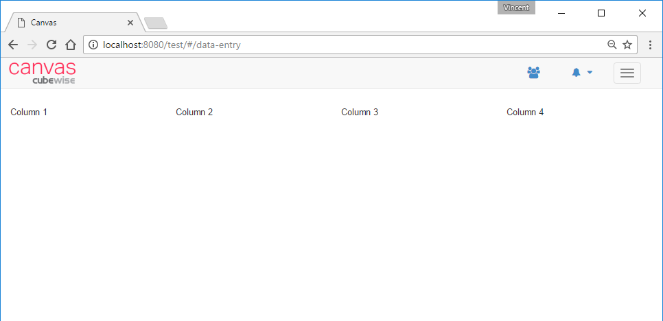Click the notifications bell icon

click(x=577, y=73)
